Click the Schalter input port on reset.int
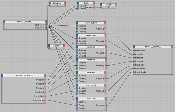175x112 pixels. [x=77, y=50]
